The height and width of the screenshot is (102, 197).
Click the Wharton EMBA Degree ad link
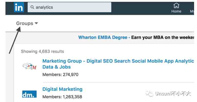(103, 37)
